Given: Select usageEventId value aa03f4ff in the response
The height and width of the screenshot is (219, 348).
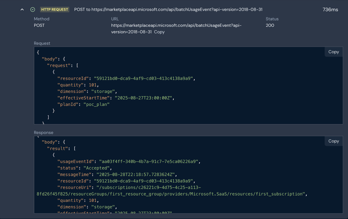Looking at the screenshot, I should pyautogui.click(x=149, y=161).
